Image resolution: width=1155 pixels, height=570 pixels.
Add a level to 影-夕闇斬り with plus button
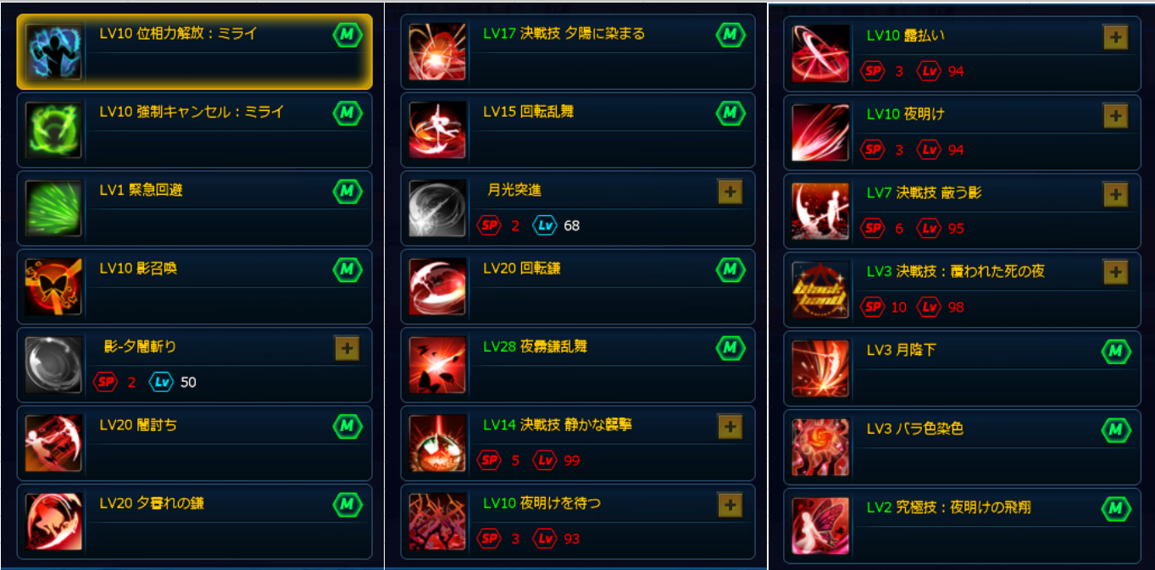(x=347, y=348)
